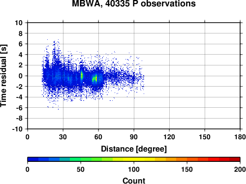Click the Count colorbar label
Image resolution: width=246 pixels, height=184 pixels.
[134, 181]
